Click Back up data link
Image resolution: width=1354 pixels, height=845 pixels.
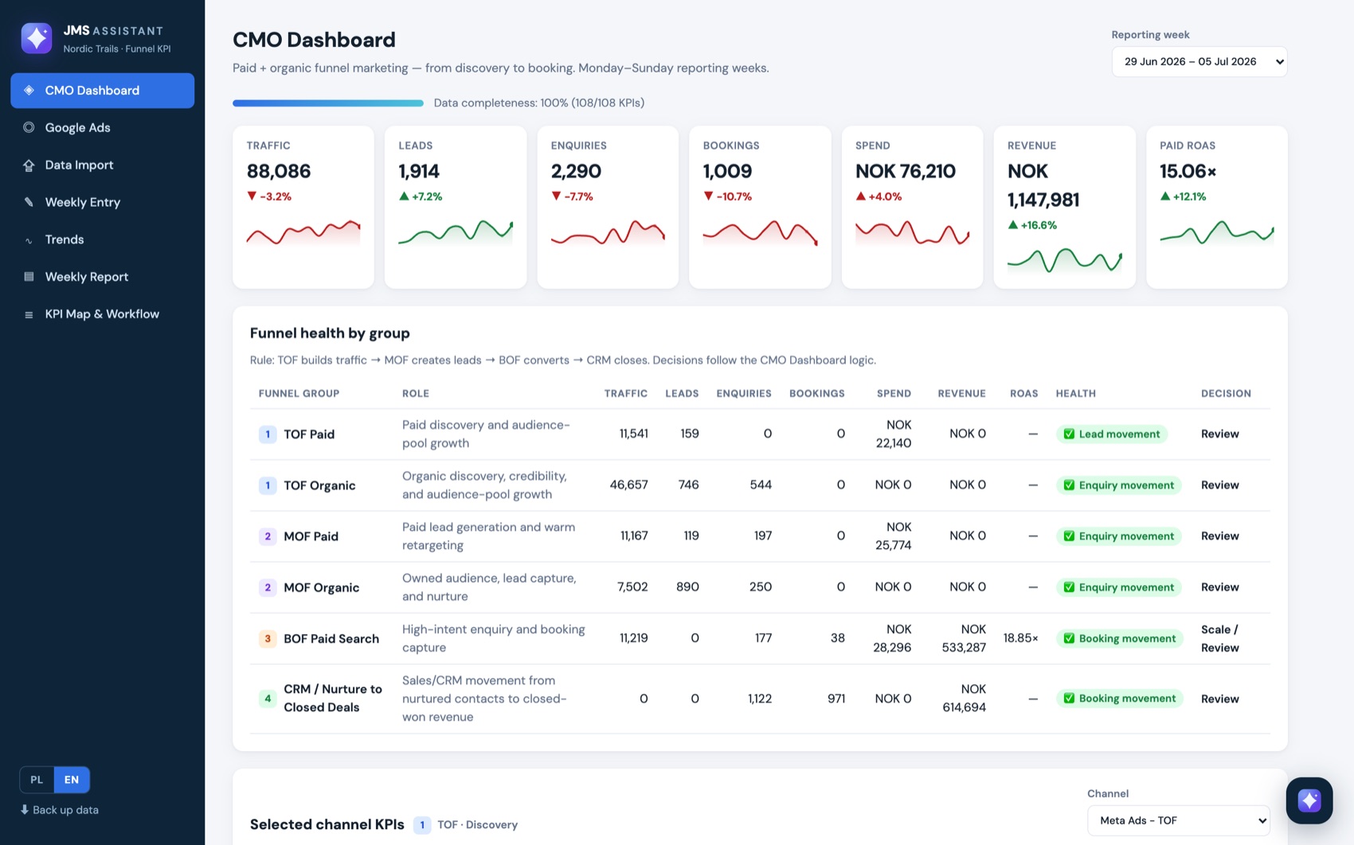60,810
